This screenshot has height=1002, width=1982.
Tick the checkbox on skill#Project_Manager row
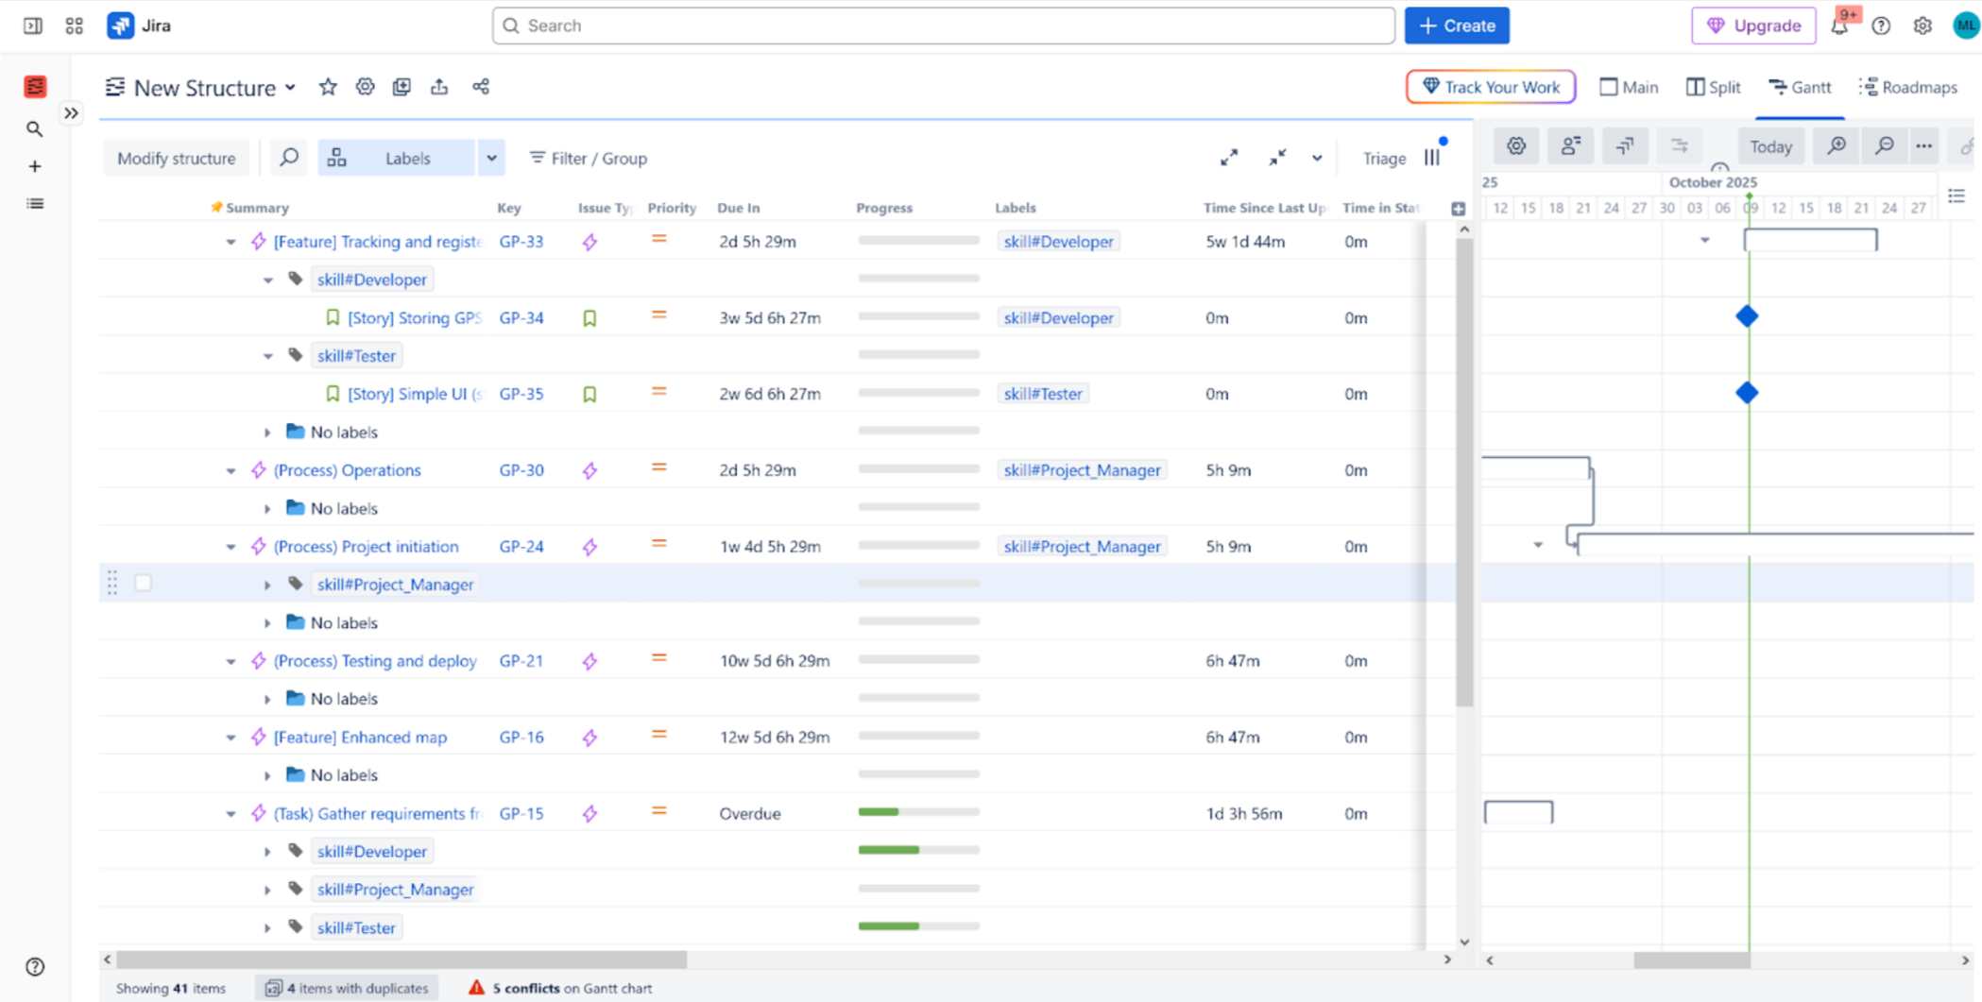coord(144,584)
